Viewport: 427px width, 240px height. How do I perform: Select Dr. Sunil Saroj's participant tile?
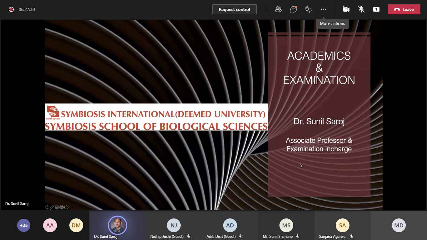point(118,225)
